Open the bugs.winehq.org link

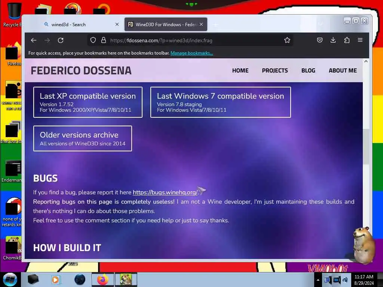[165, 192]
